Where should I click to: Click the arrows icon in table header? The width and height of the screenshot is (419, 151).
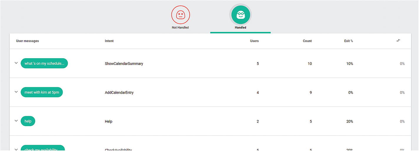(x=398, y=41)
